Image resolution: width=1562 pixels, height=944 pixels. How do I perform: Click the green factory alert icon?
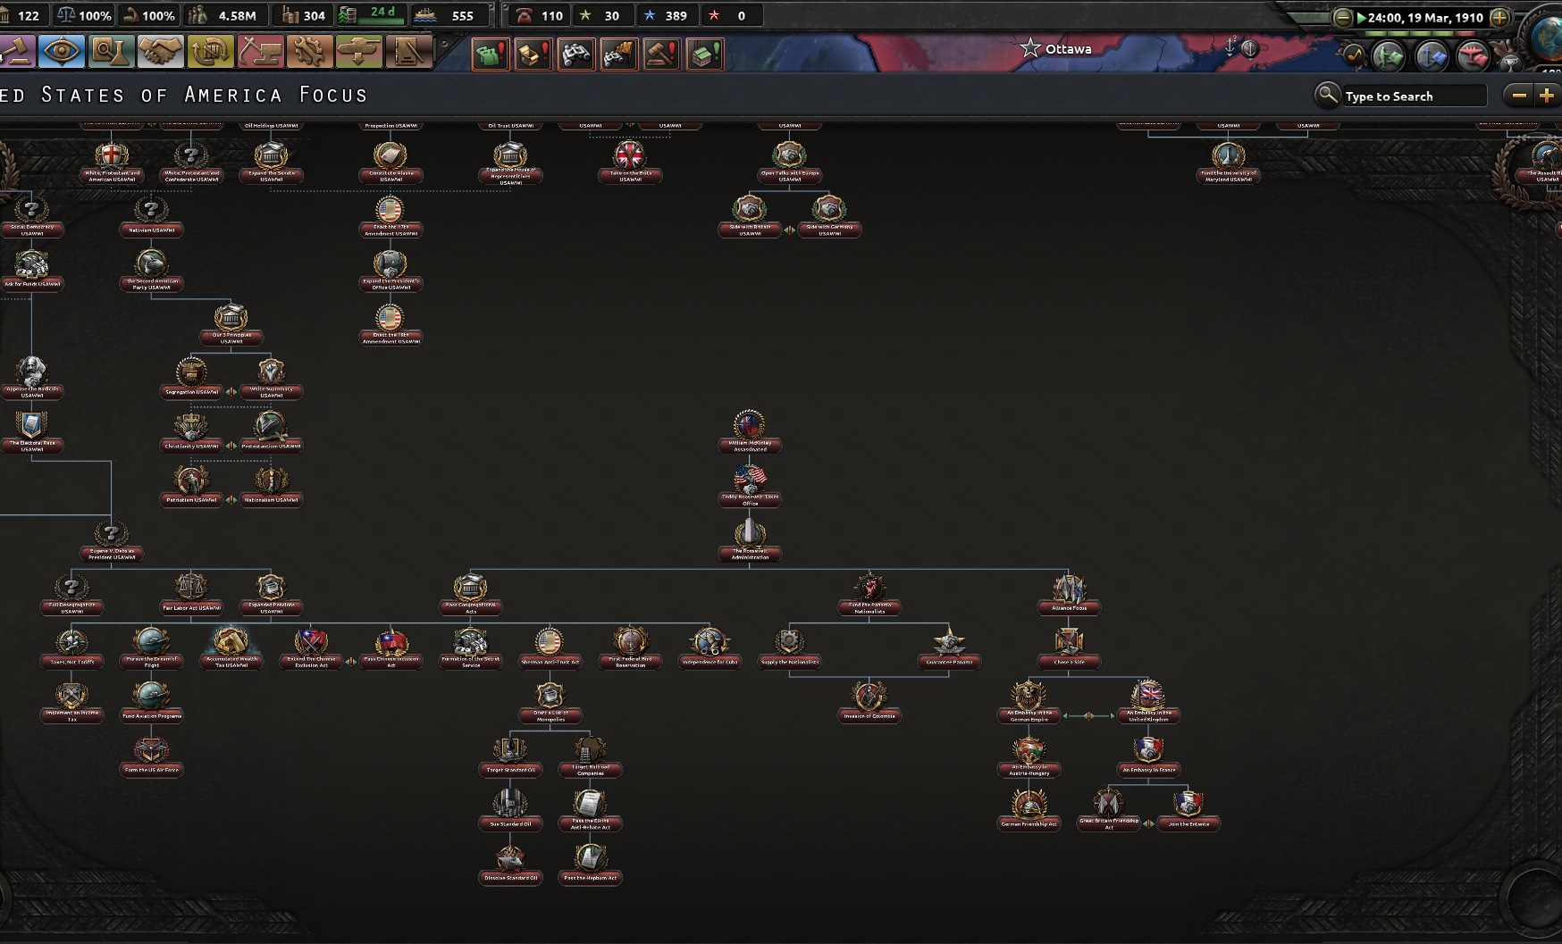705,54
